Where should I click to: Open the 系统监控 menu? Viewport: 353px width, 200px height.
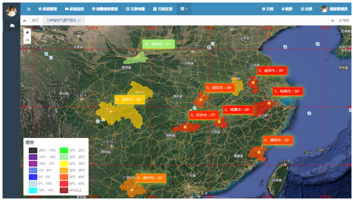[x=75, y=9]
